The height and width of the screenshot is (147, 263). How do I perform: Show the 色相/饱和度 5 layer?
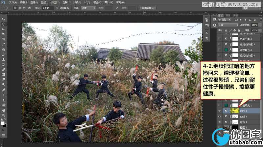(219, 44)
